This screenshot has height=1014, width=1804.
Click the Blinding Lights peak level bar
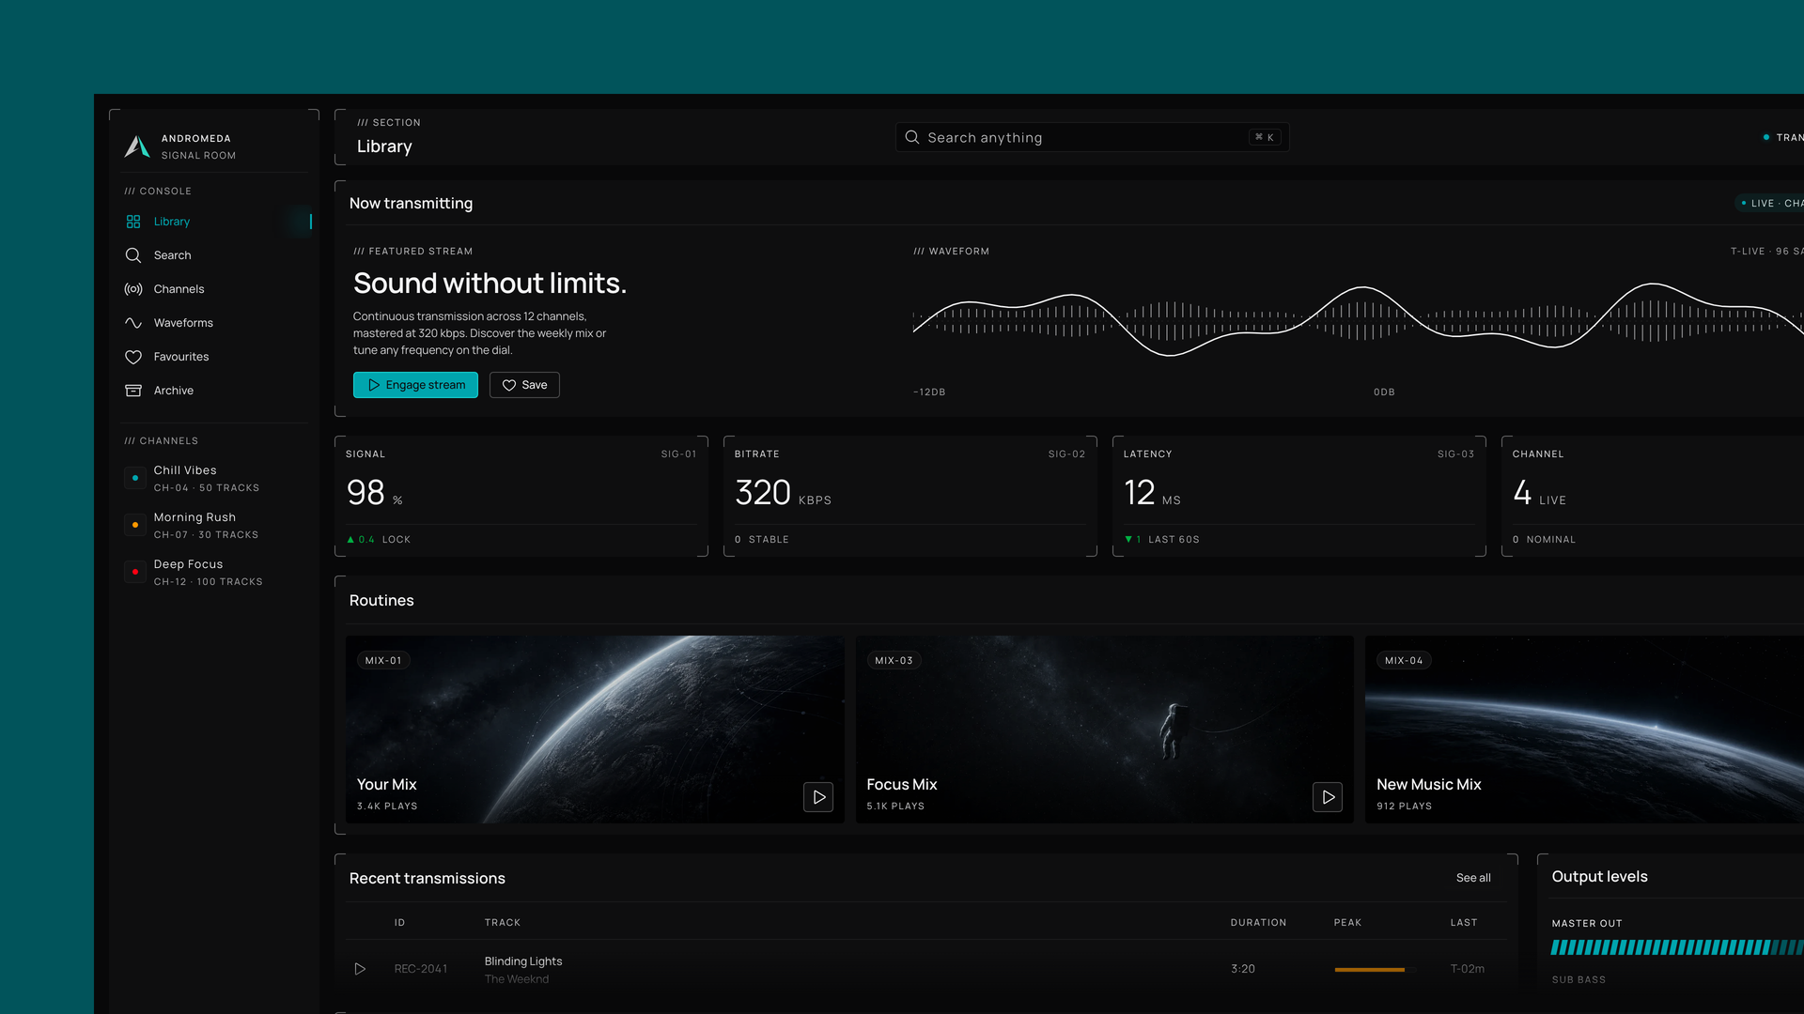coord(1374,969)
